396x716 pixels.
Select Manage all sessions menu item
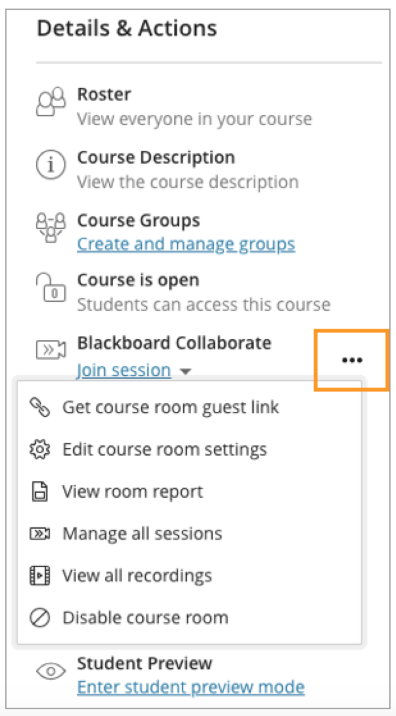coord(142,534)
